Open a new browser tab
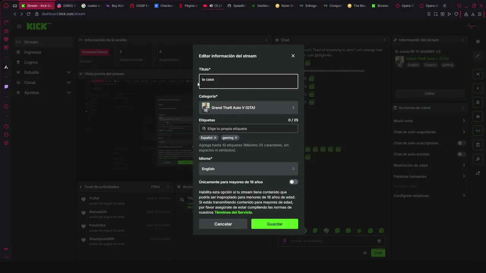The width and height of the screenshot is (486, 273). [x=445, y=6]
